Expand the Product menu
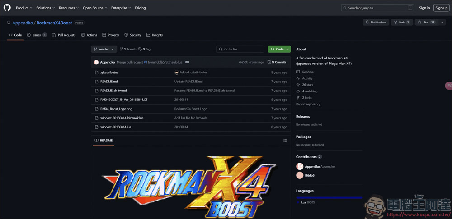 (24, 8)
